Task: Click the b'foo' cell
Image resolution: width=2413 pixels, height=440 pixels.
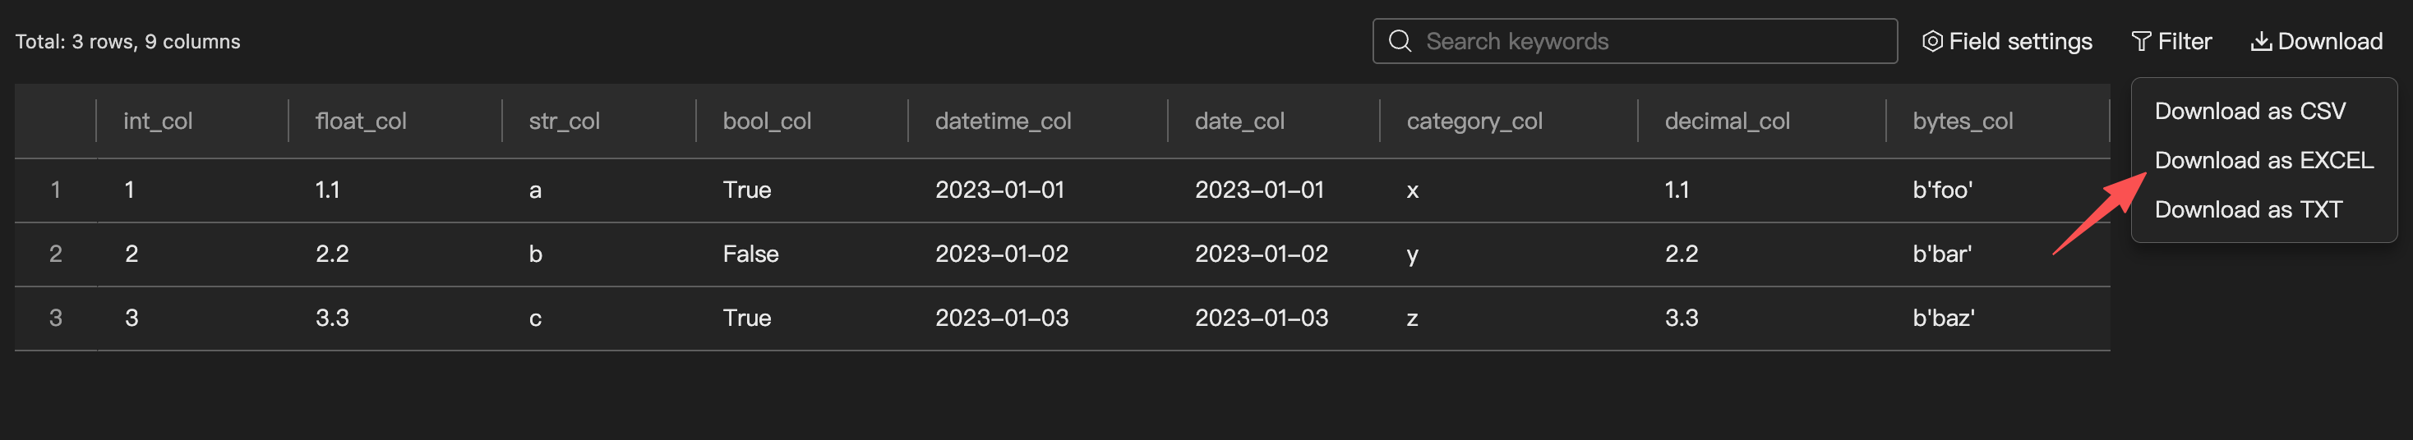Action: [x=1942, y=190]
